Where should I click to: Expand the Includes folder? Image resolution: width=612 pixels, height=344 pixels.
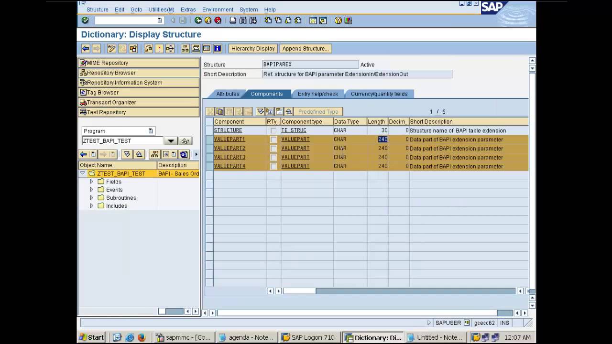click(91, 206)
